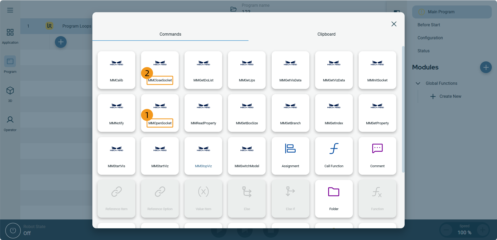Choose the MMStartViz command
Screen dimensions: 497x240
coord(160,156)
